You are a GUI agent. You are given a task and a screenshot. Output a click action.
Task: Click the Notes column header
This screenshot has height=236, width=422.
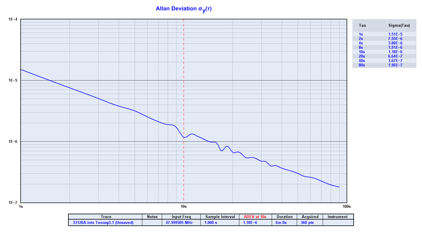click(x=152, y=217)
